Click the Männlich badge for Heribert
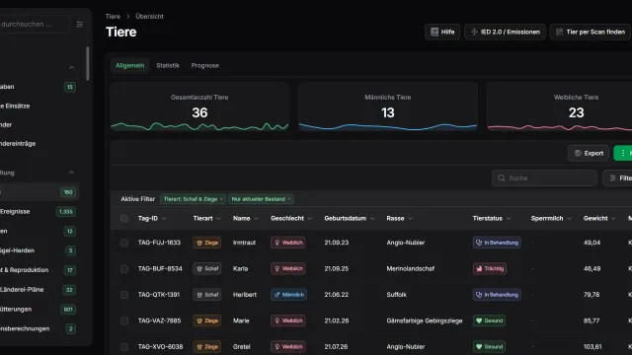 click(x=288, y=295)
